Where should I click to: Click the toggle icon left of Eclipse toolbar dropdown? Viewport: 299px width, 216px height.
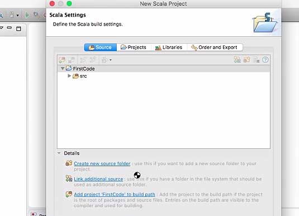click(x=12, y=15)
